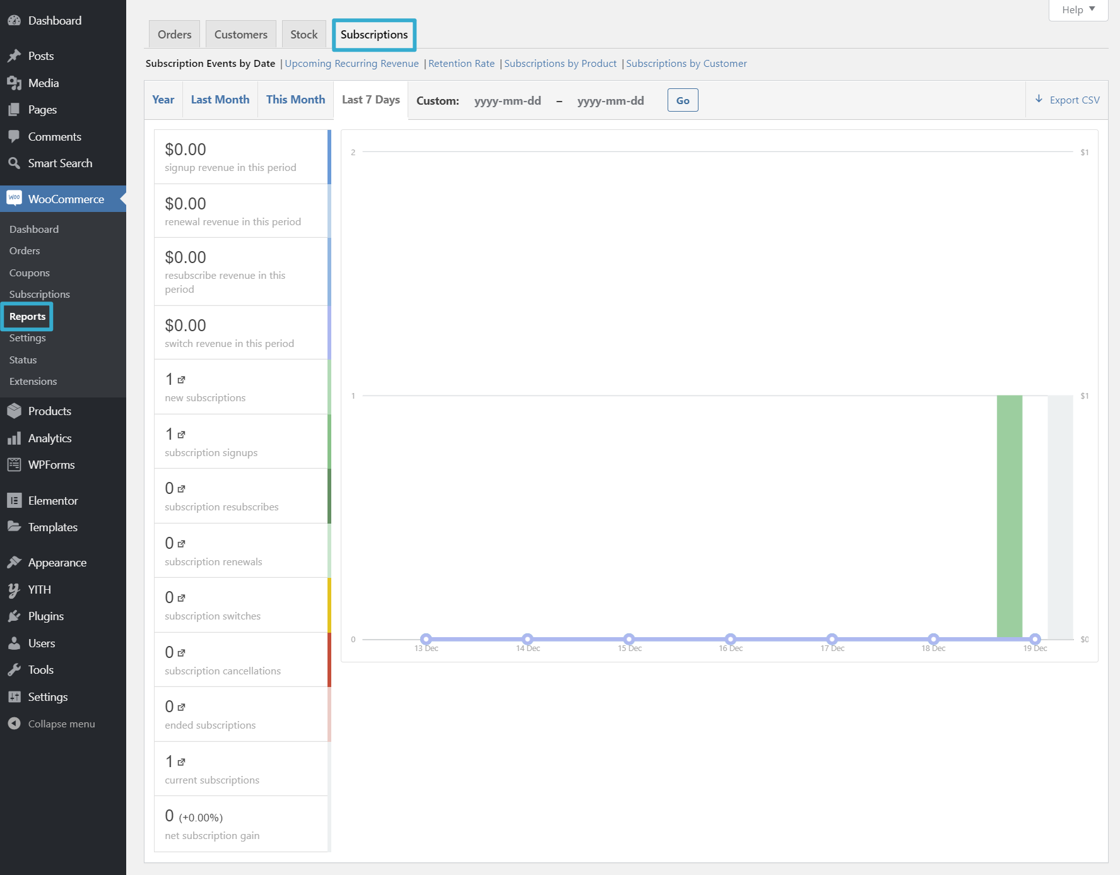Screen dimensions: 1120x875
Task: Select the This Month range tab
Action: (295, 100)
